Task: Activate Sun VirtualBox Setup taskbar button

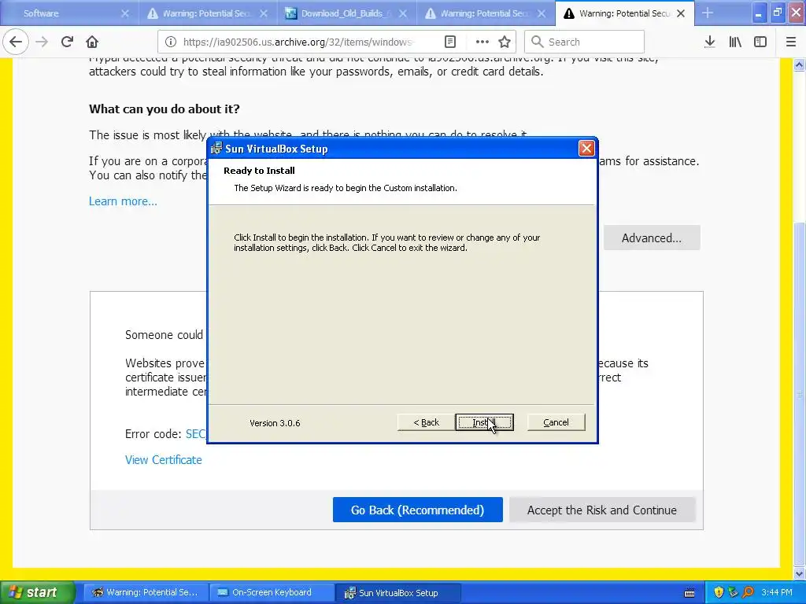Action: pos(397,592)
